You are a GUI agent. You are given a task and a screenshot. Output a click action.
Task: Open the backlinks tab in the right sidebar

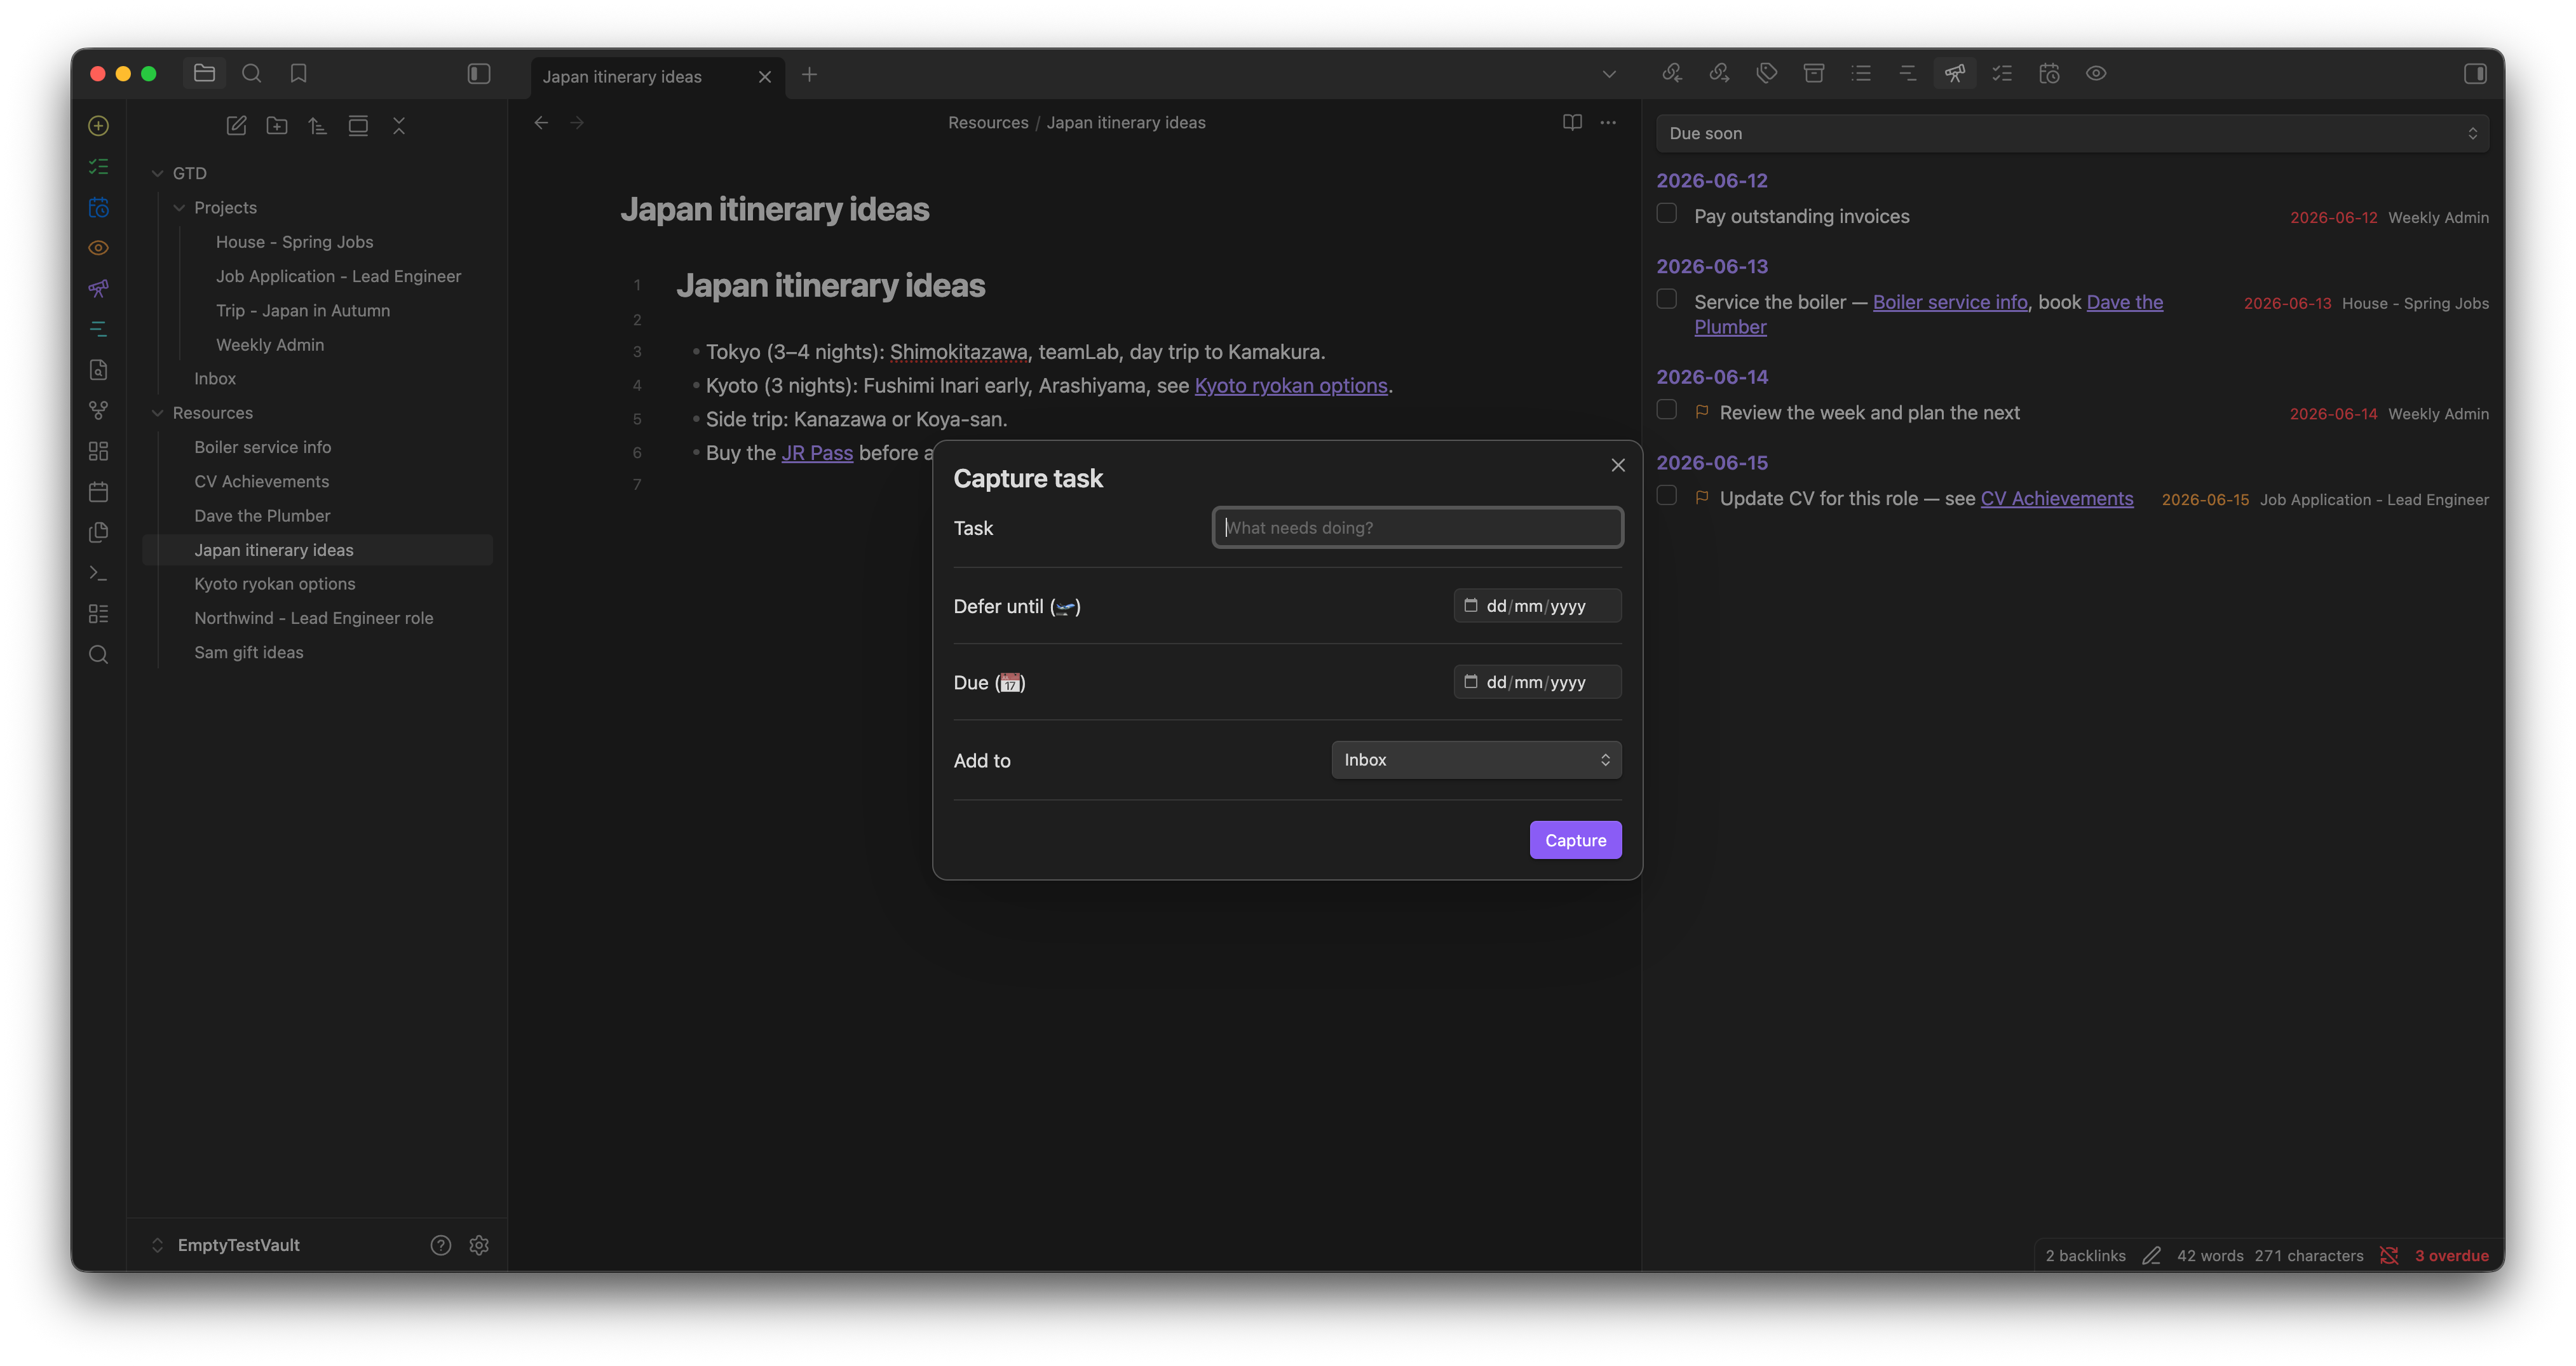point(1672,73)
